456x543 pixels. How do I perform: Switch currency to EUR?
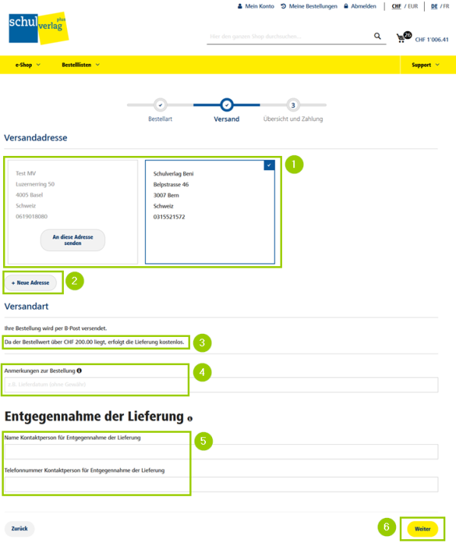(413, 6)
